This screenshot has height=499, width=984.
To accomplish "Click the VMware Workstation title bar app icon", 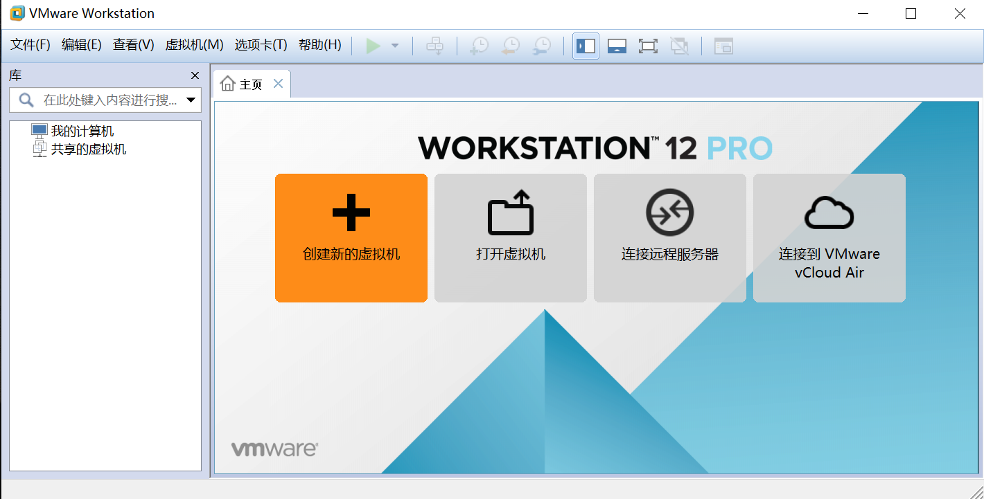I will [17, 13].
